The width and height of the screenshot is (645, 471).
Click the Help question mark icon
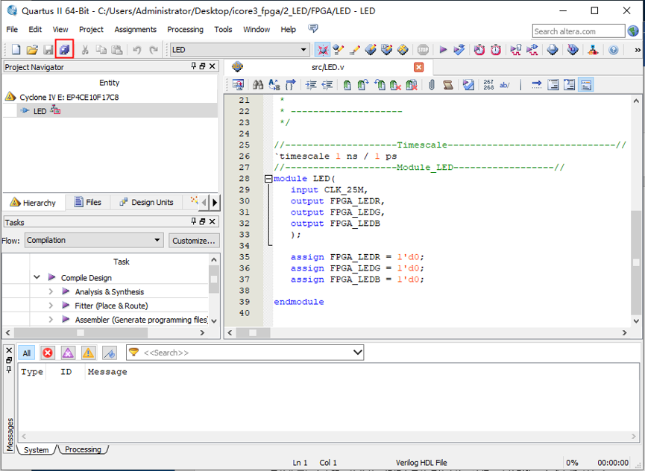614,50
